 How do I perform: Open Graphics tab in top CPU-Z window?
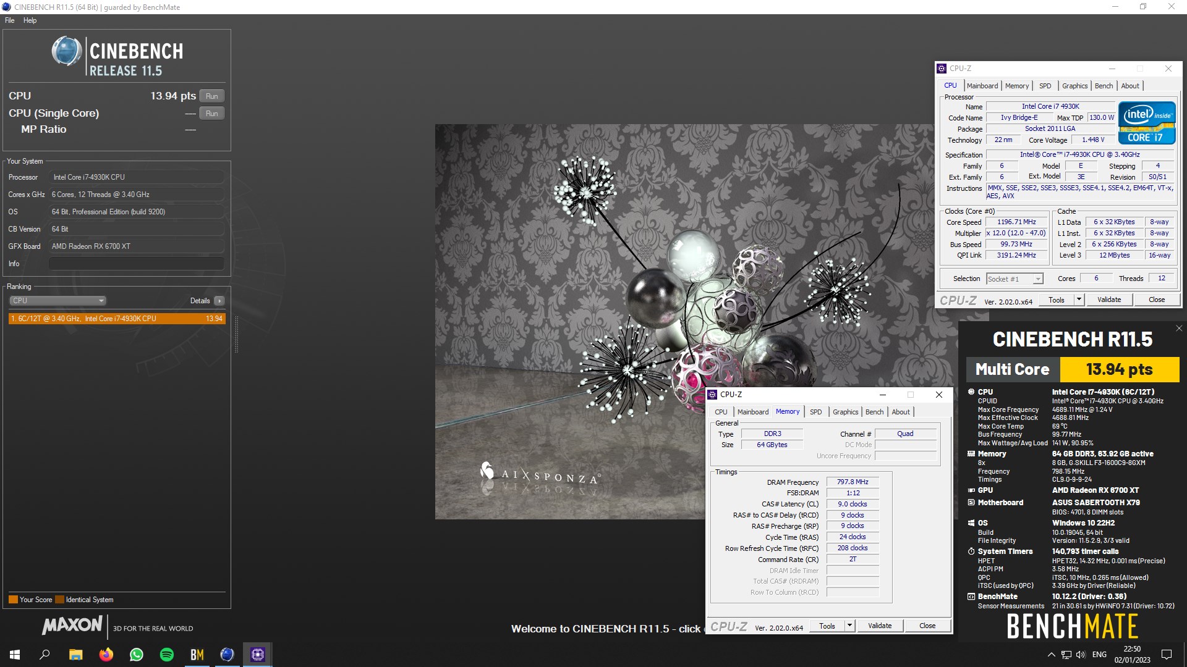coord(1074,86)
